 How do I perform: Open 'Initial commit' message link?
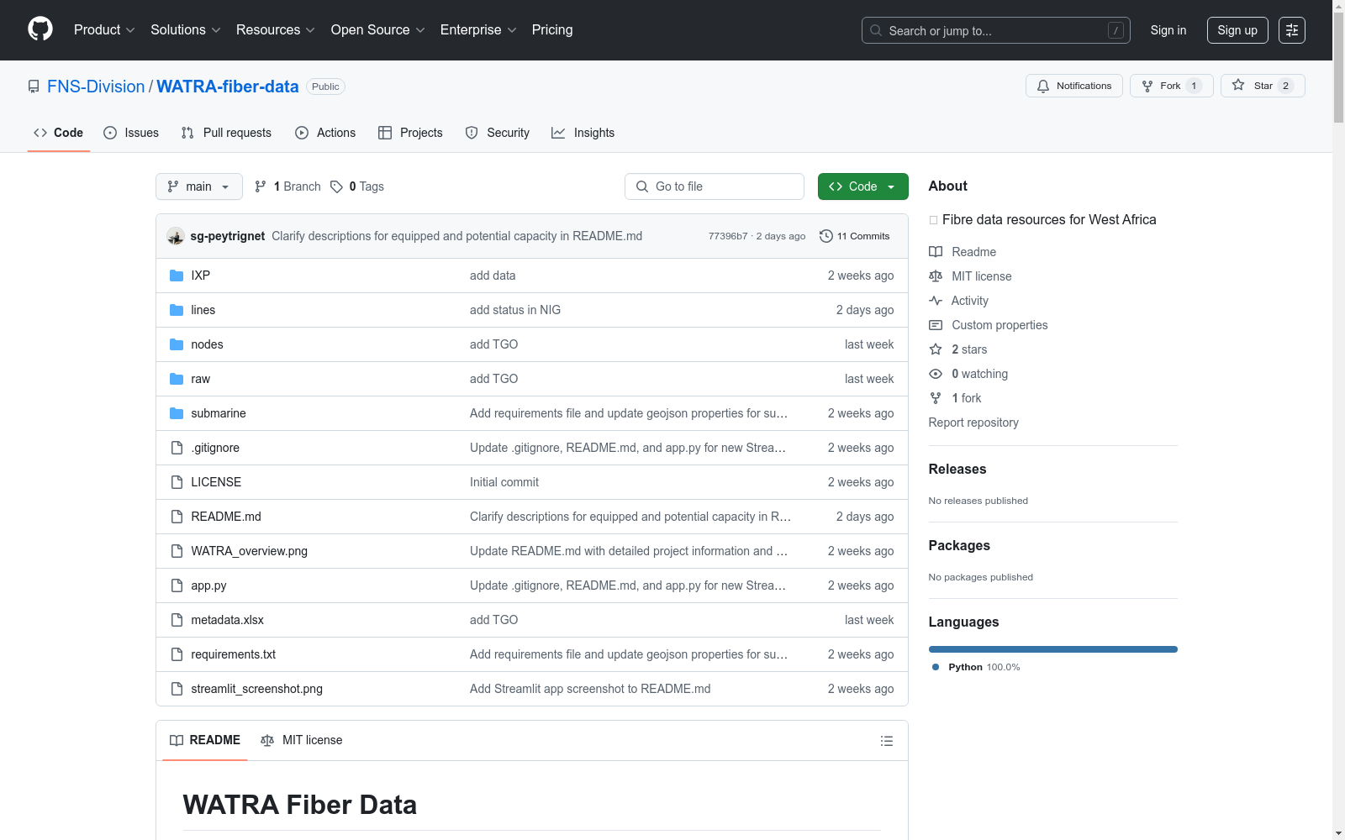504,482
